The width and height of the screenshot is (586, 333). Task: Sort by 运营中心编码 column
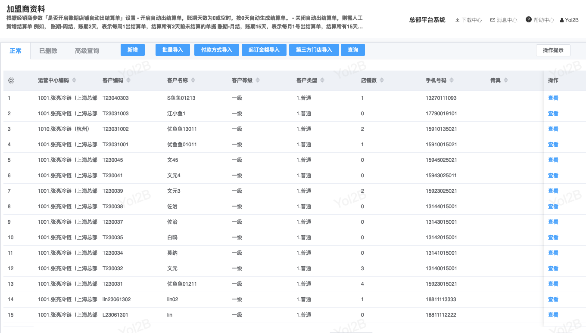[x=74, y=80]
